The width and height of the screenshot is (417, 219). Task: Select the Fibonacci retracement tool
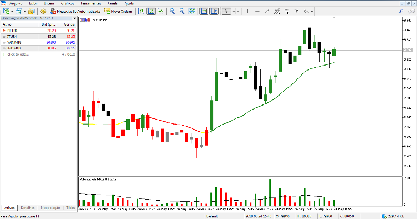[x=287, y=11]
